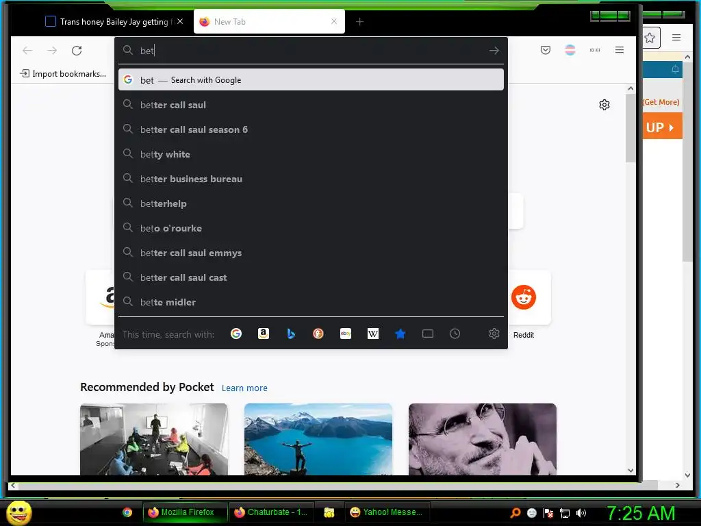Click Import bookmarks... toolbar button
This screenshot has width=701, height=526.
point(63,74)
